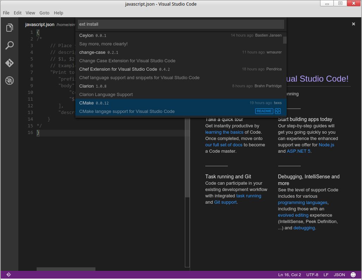Open the 'programming languages' link
Screen dimensions: 362x280
(302, 203)
